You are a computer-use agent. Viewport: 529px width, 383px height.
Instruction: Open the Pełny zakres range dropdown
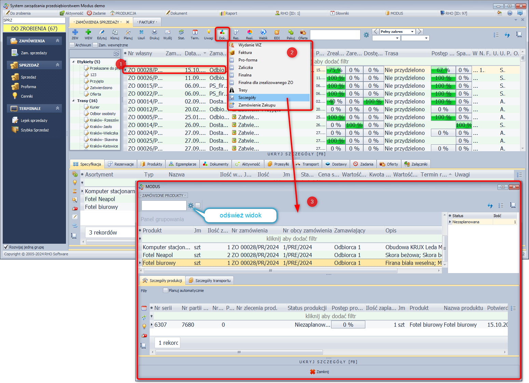(412, 32)
